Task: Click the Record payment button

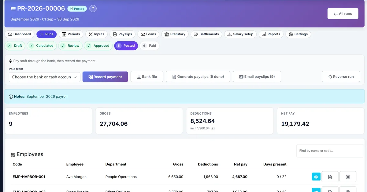Action: coord(105,77)
